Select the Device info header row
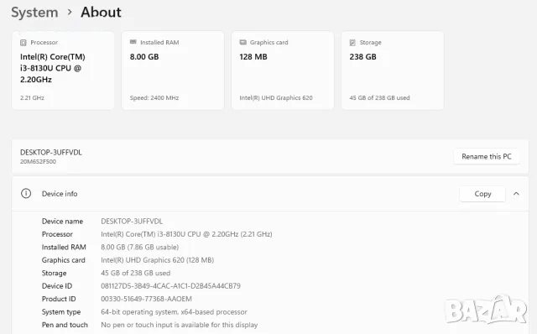The height and width of the screenshot is (334, 537). (270, 194)
